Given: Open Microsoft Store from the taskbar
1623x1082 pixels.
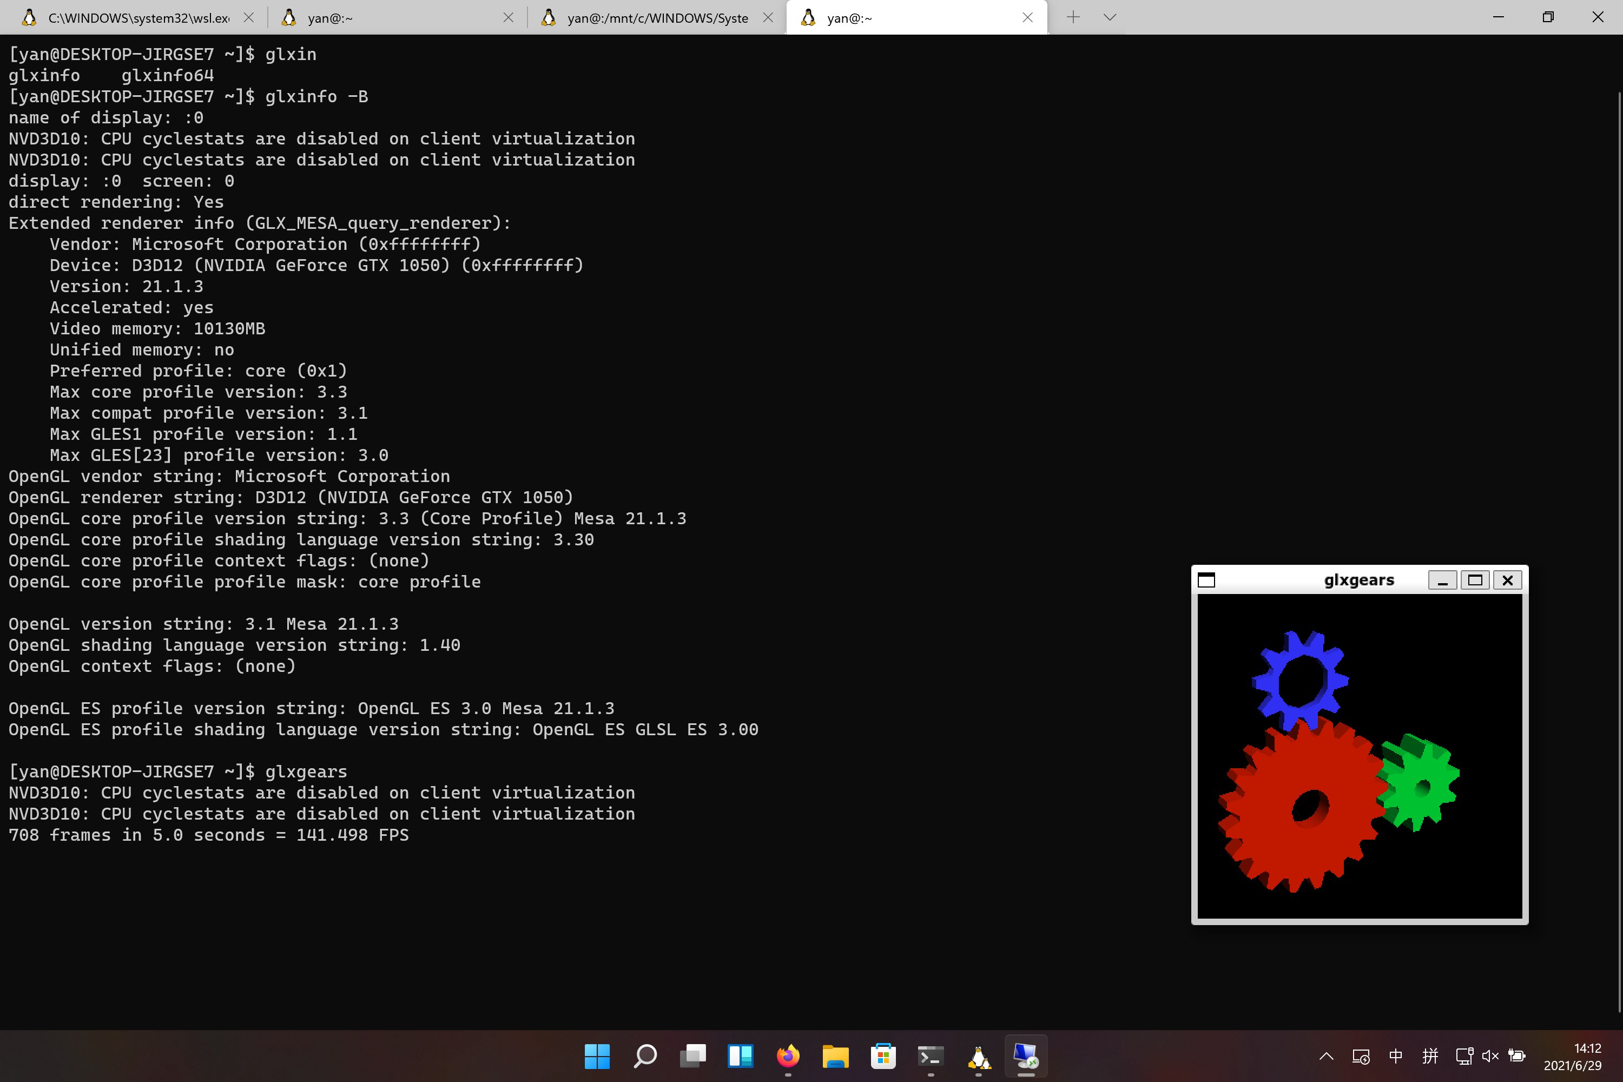Looking at the screenshot, I should [x=883, y=1056].
